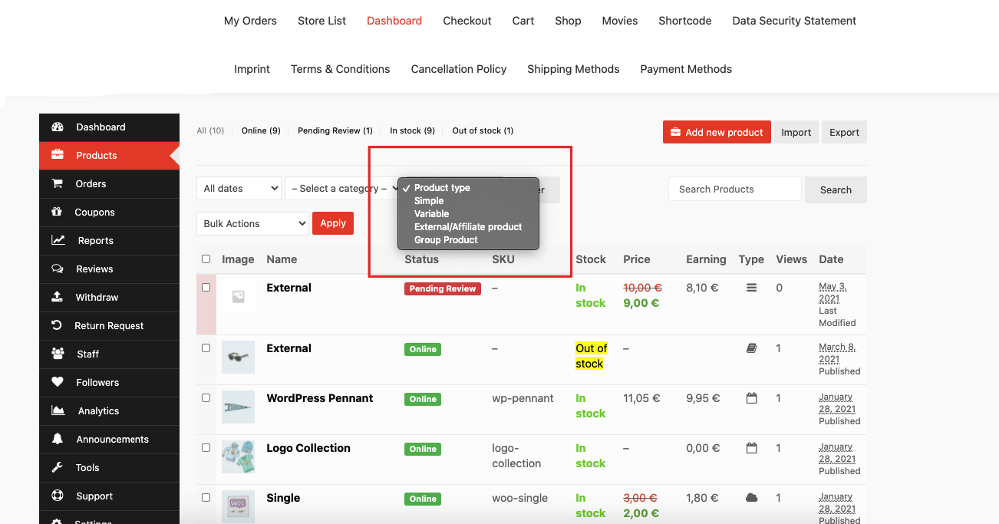Click the Support lifebuoy icon in sidebar
Viewport: 999px width, 524px height.
pos(58,496)
